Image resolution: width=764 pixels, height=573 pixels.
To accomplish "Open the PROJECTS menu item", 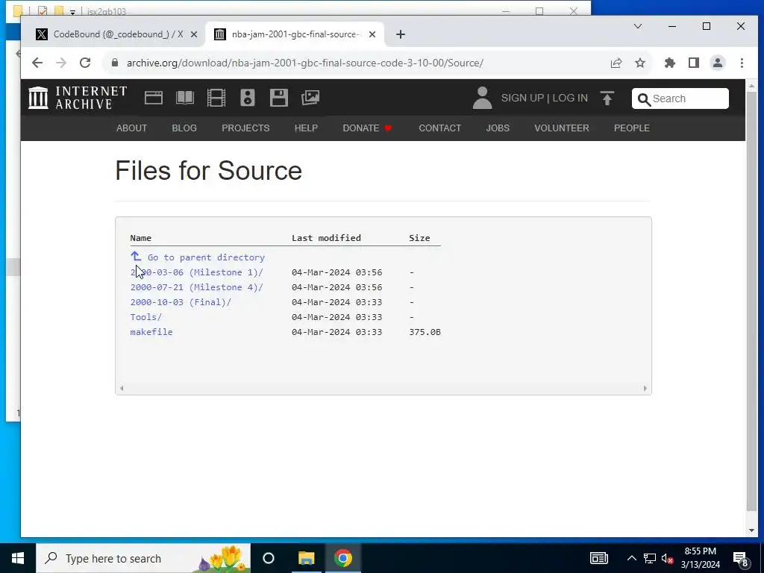I will coord(245,128).
